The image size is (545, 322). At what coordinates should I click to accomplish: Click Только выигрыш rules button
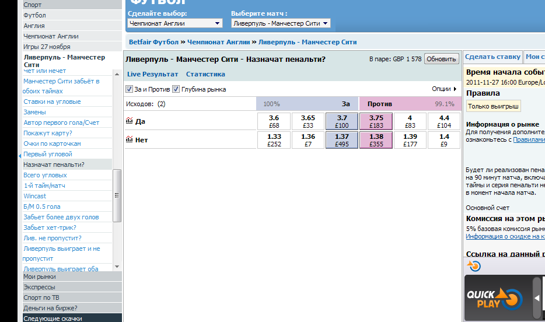[x=493, y=106]
